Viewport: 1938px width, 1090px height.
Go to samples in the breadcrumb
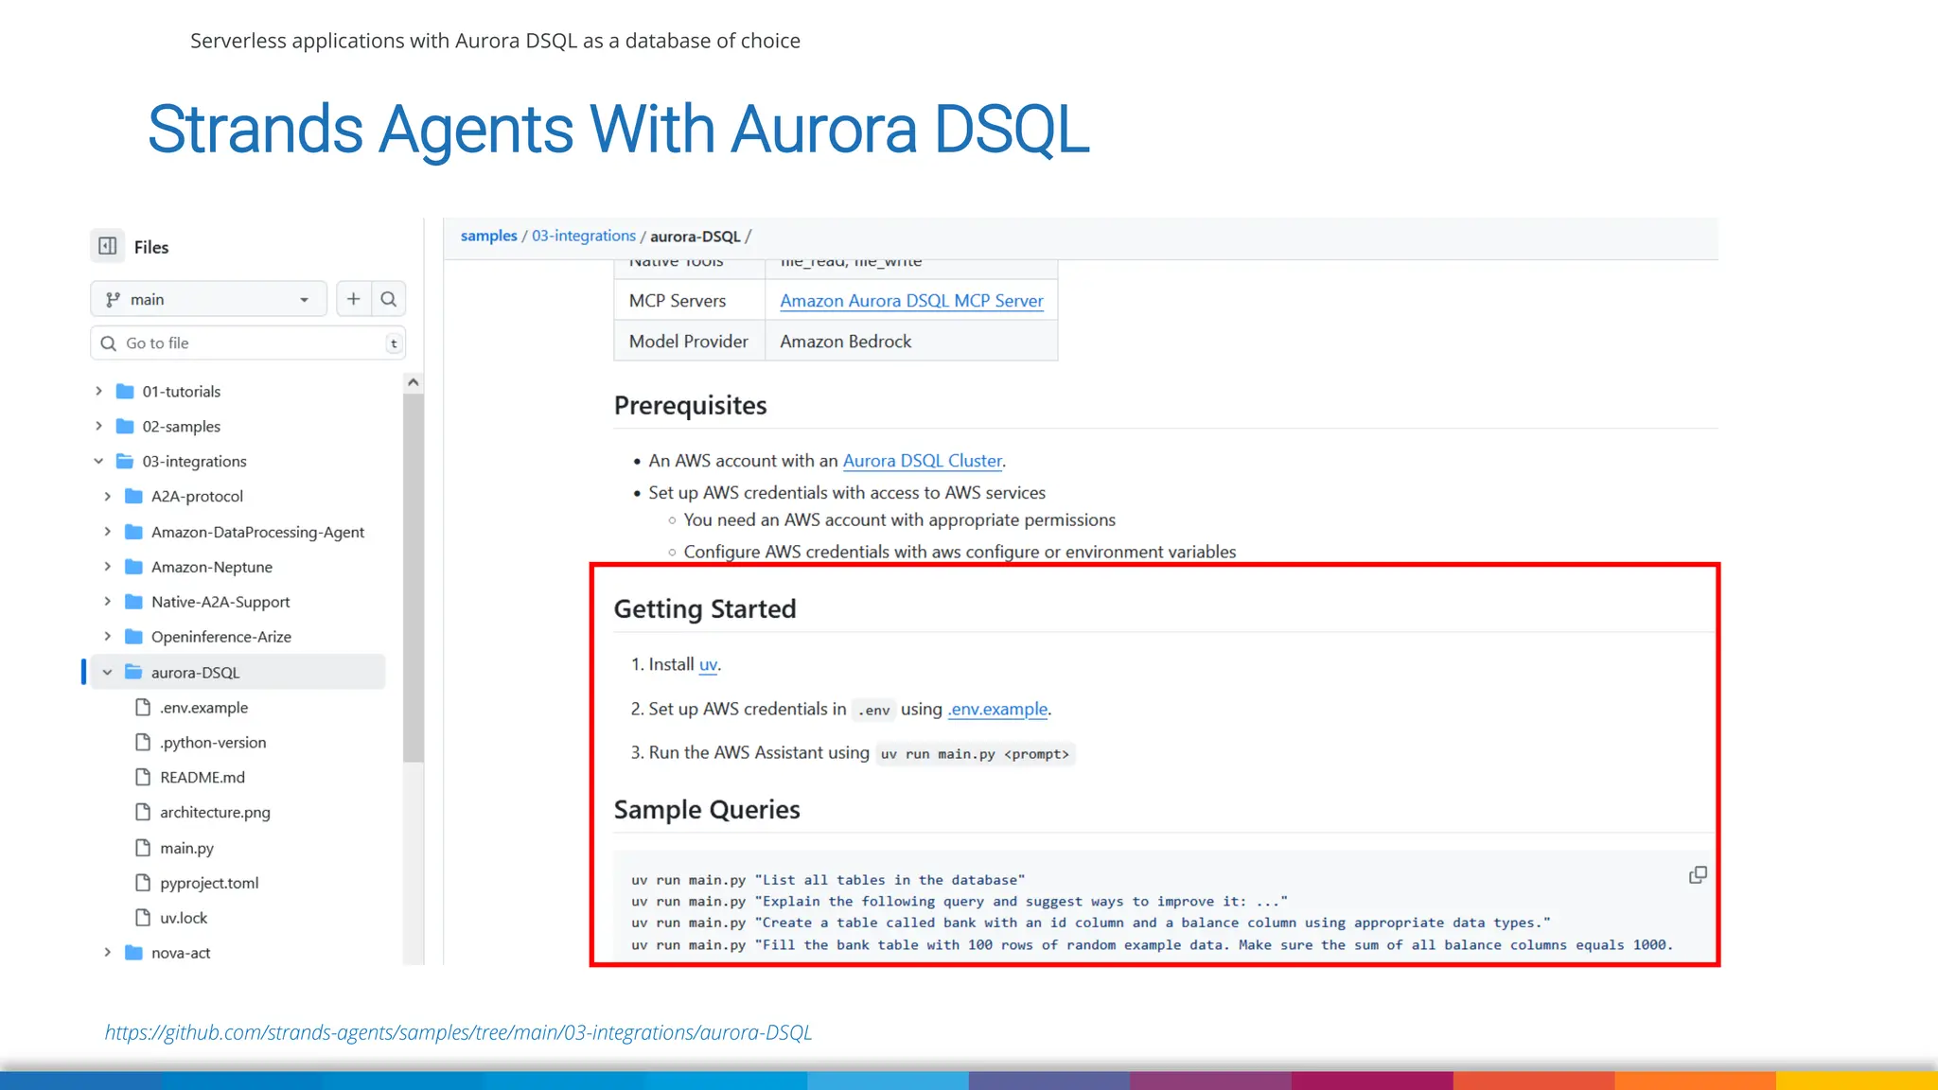click(x=488, y=236)
